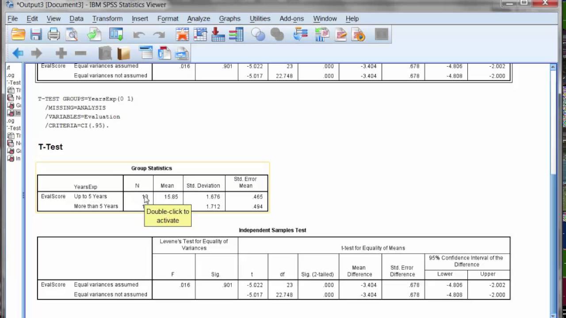Open the Help menu

[352, 19]
